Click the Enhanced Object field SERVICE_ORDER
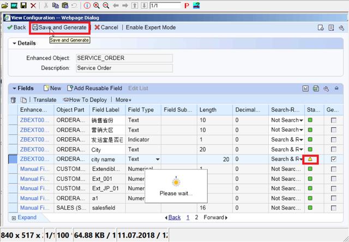Screen dimensions: 349x242 click(x=124, y=58)
